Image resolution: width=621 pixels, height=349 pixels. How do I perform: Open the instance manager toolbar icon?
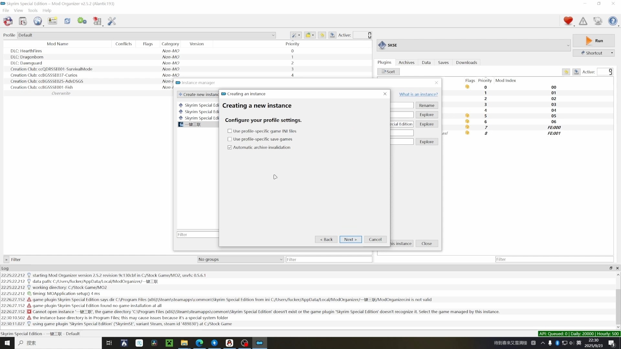[x=8, y=21]
